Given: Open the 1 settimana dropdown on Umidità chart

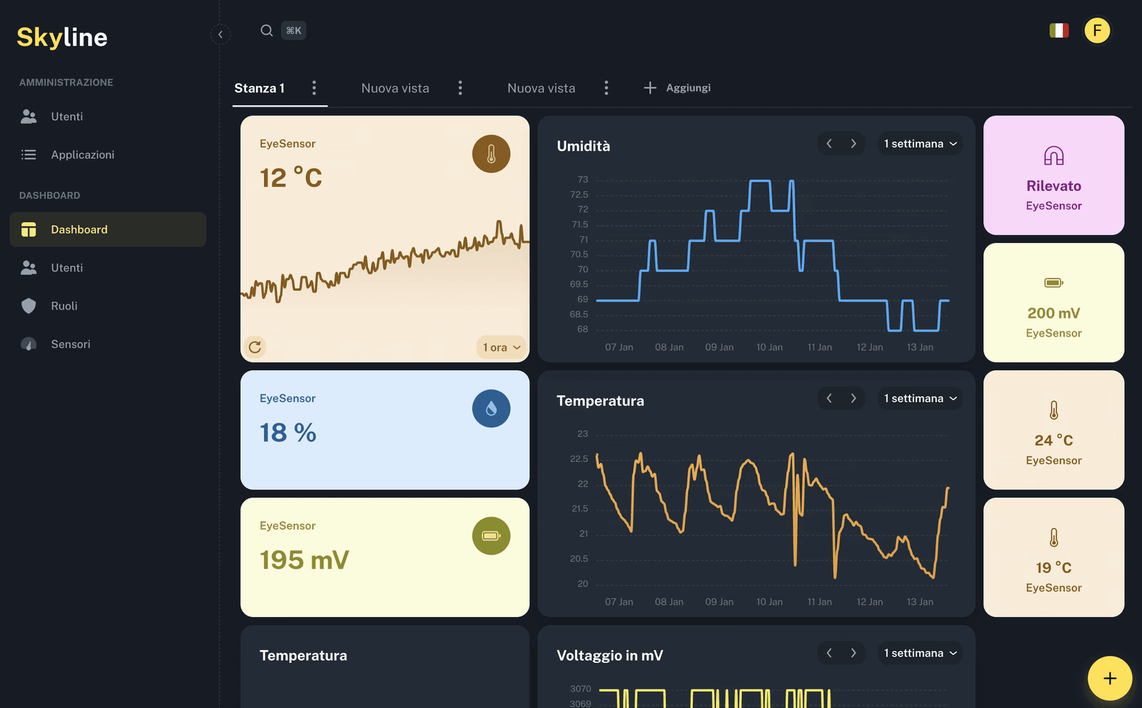Looking at the screenshot, I should (920, 143).
